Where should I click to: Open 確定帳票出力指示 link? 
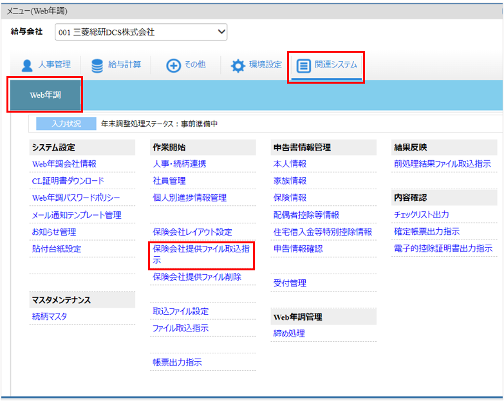pyautogui.click(x=427, y=231)
